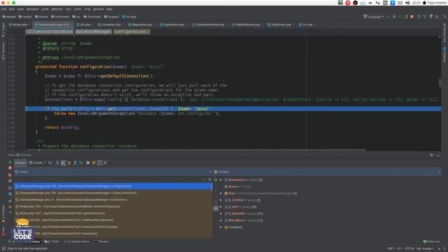Click editor horizontal scrollbar
448x252 pixels.
pyautogui.click(x=196, y=150)
